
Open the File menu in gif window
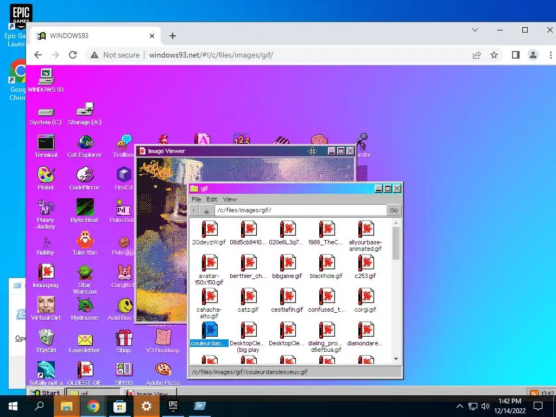197,199
